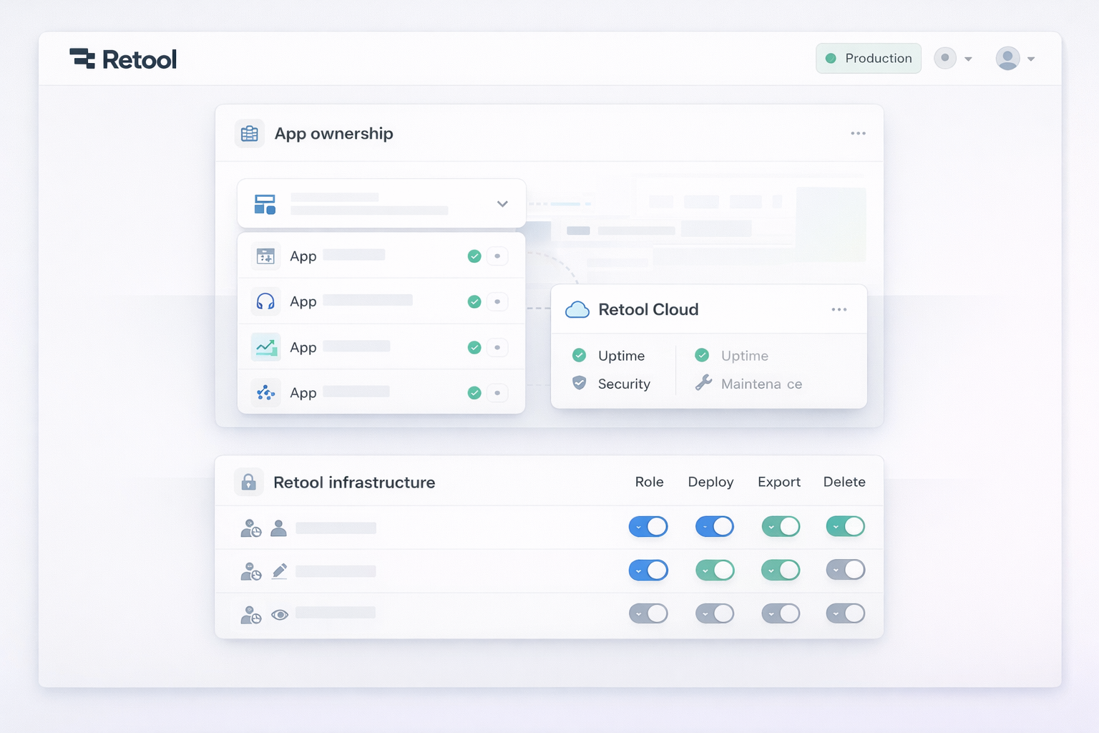The width and height of the screenshot is (1099, 733).
Task: Click the Retool logo
Action: (123, 59)
